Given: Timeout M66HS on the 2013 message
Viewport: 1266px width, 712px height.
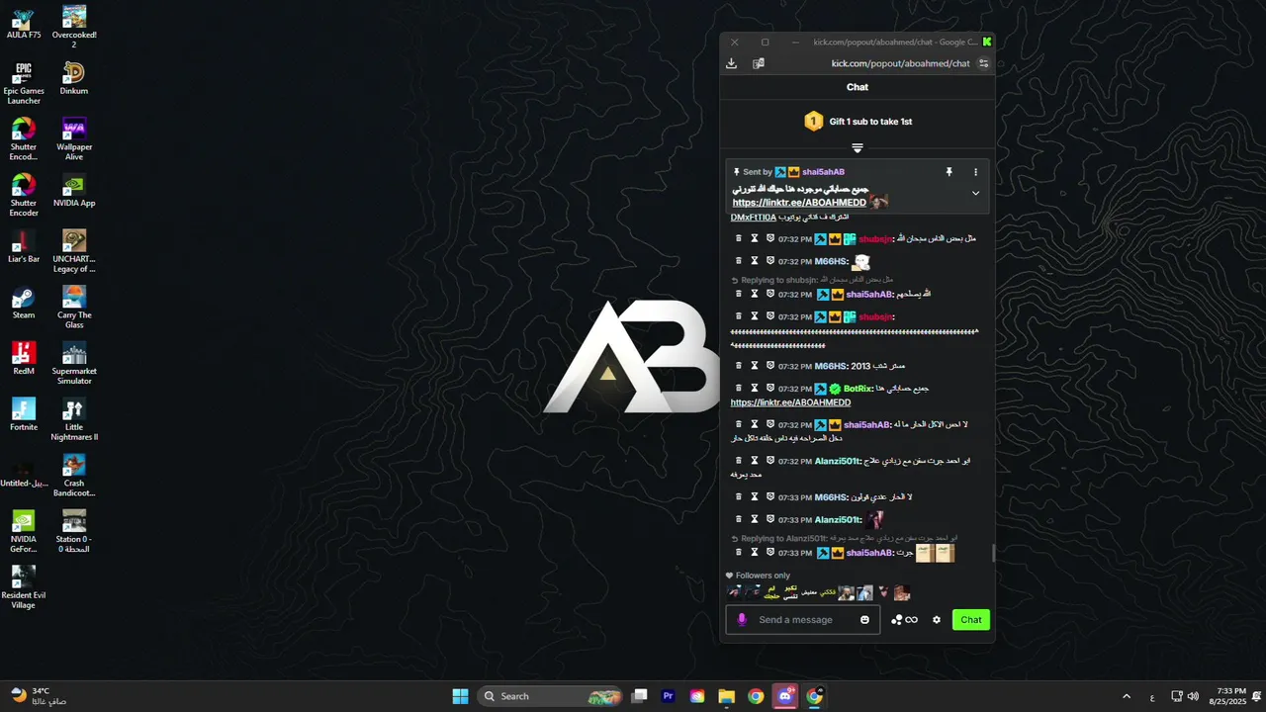Looking at the screenshot, I should tap(754, 366).
